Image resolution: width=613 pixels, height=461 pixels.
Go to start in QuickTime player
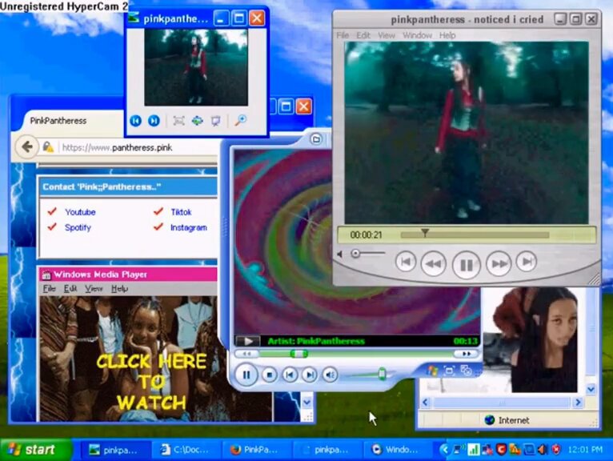(406, 262)
